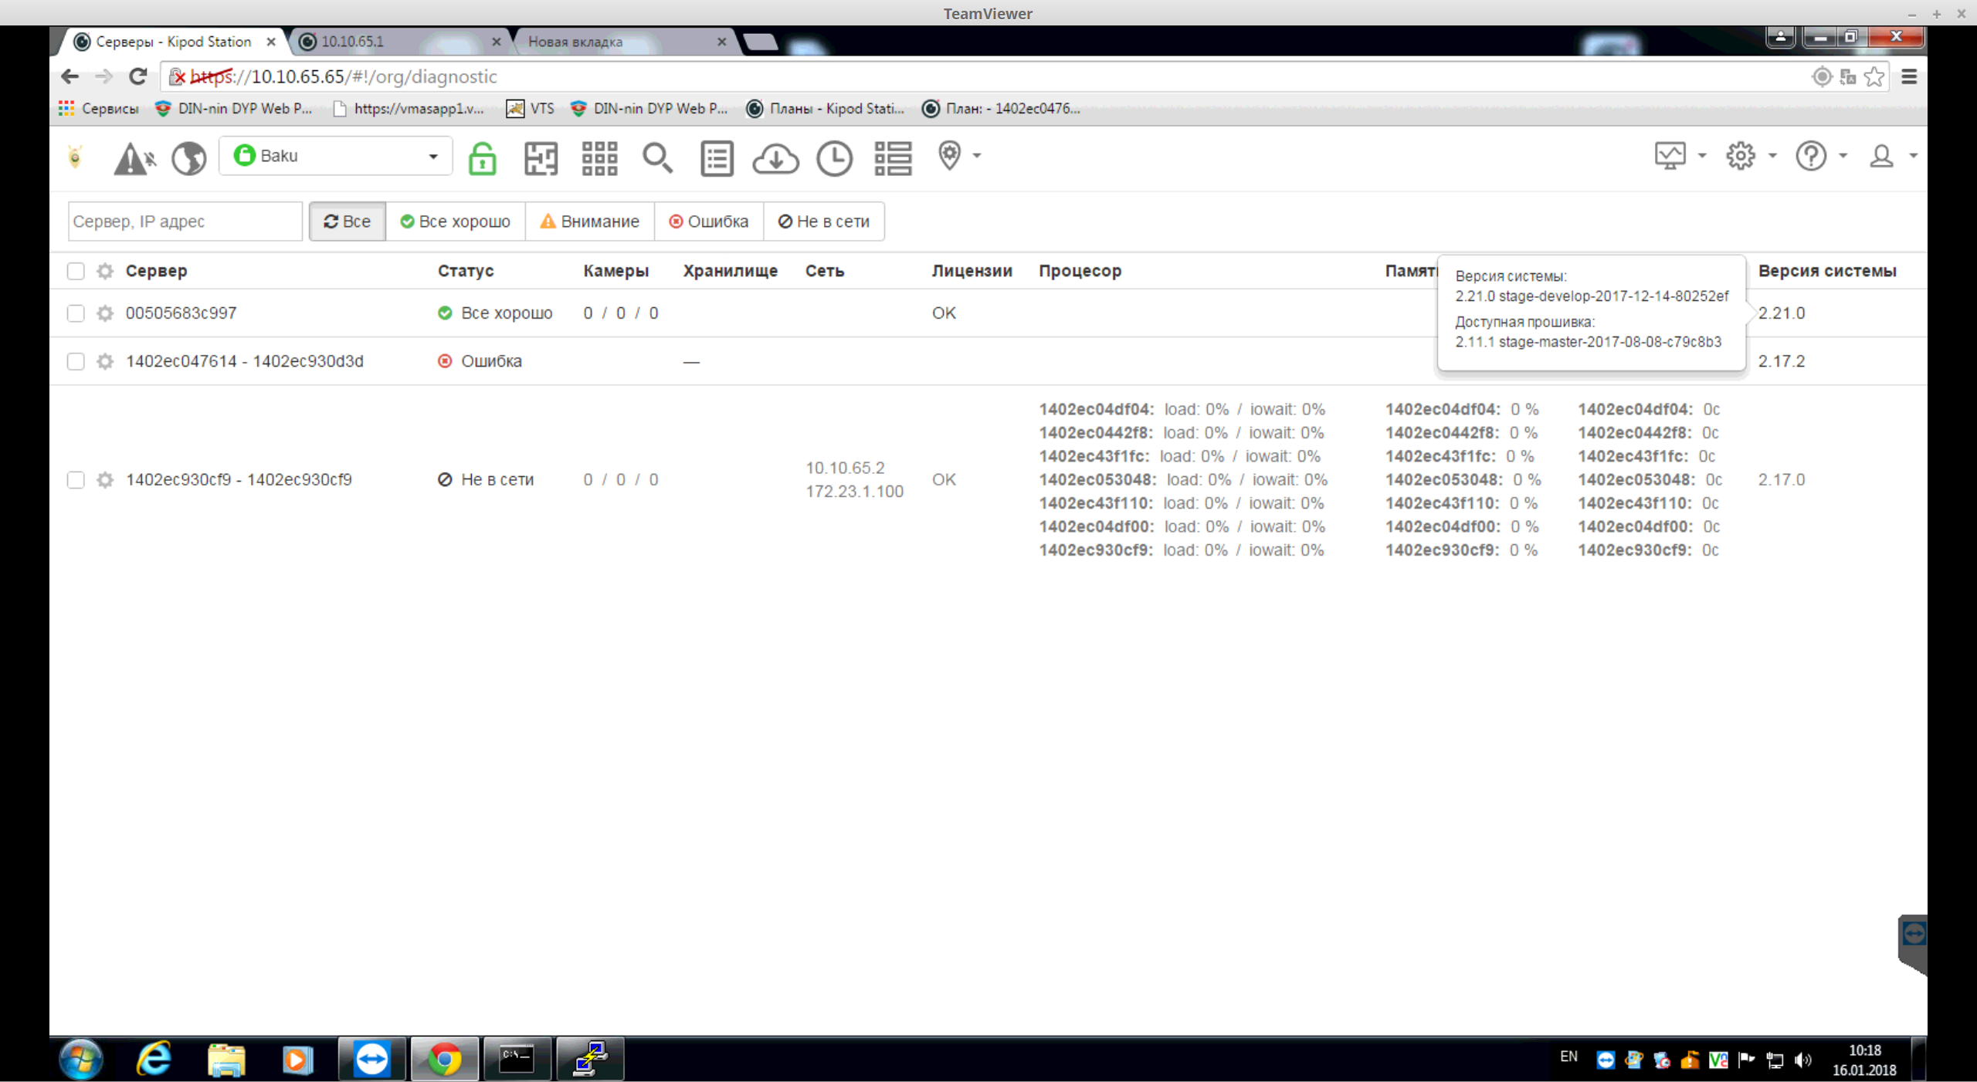
Task: Open the camera grid view icon
Action: coord(599,158)
